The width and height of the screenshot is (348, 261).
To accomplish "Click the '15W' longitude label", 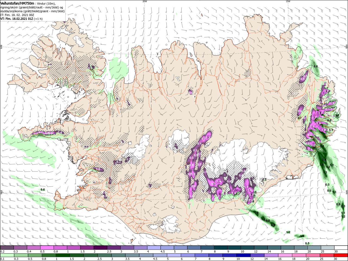I will click(288, 1).
